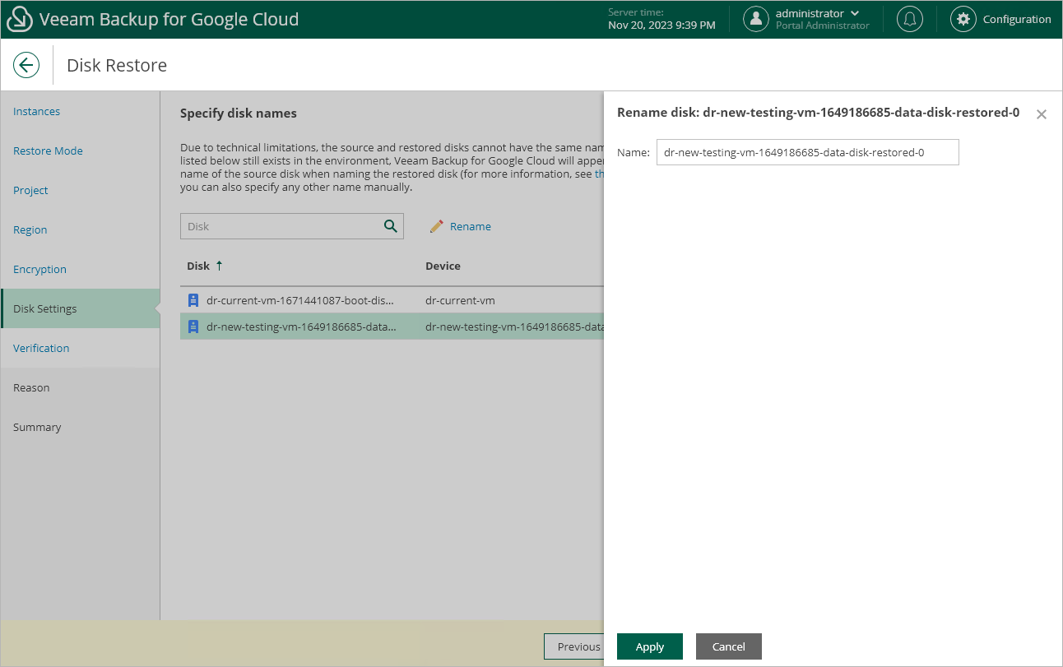Click the Rename pencil icon
Screen dimensions: 1063x667
pos(437,226)
